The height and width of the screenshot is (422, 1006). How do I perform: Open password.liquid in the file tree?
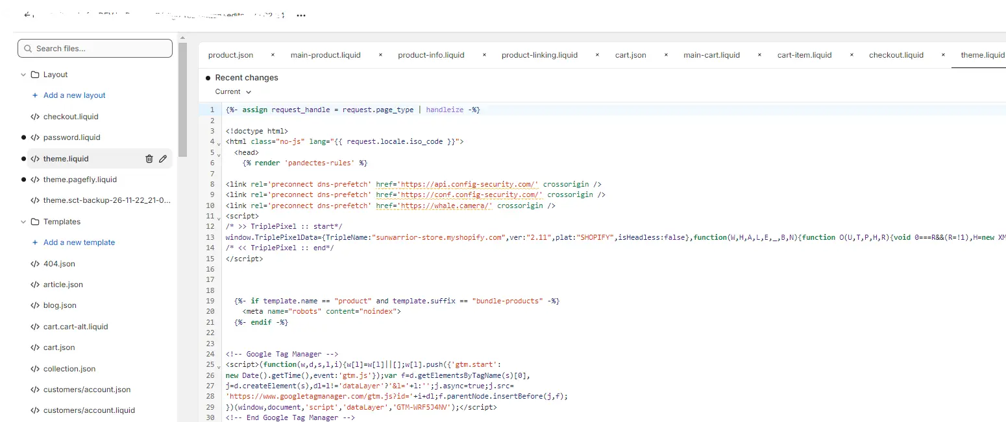(x=72, y=137)
